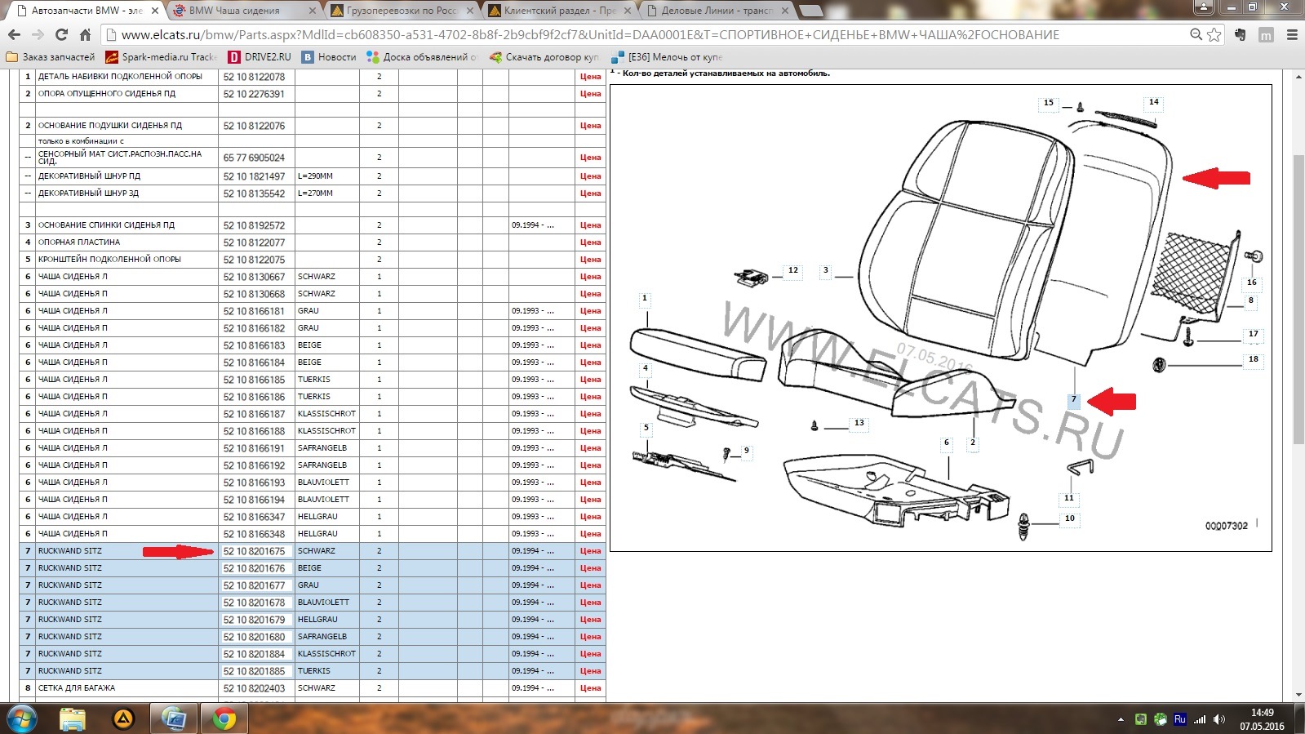Open the volume control in system tray

tap(1219, 719)
